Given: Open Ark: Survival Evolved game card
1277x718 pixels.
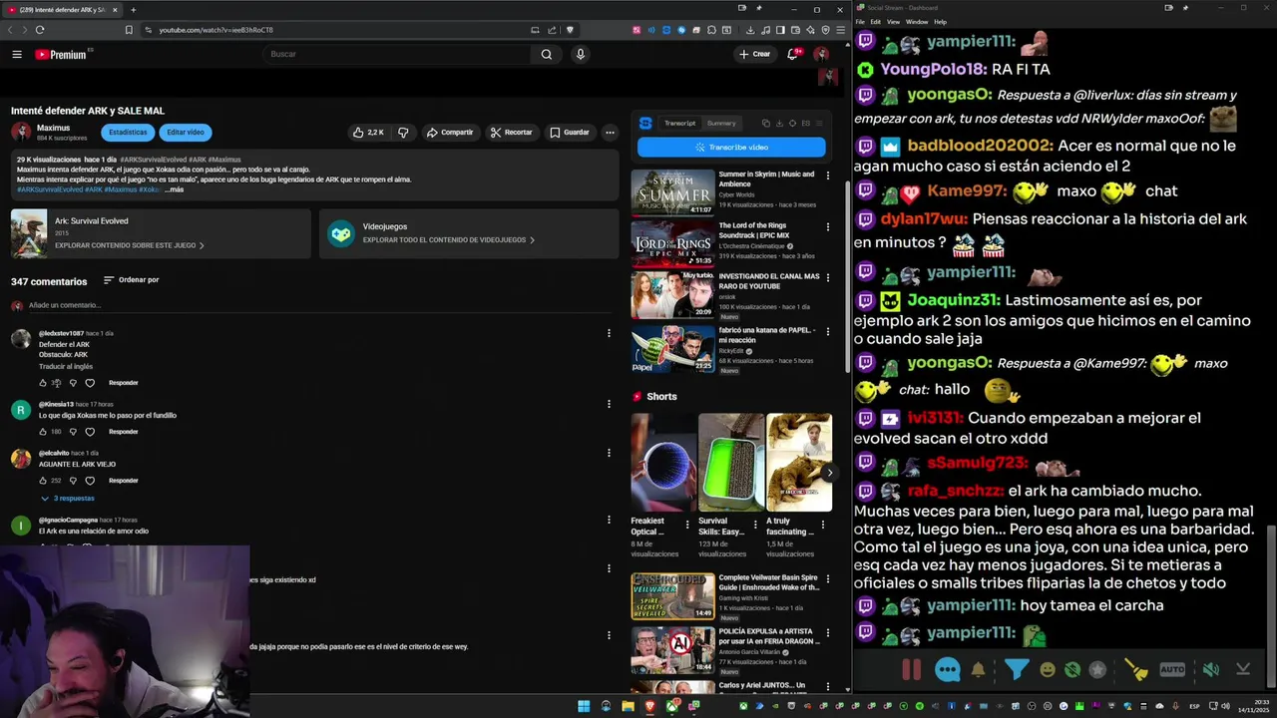Looking at the screenshot, I should coord(161,233).
